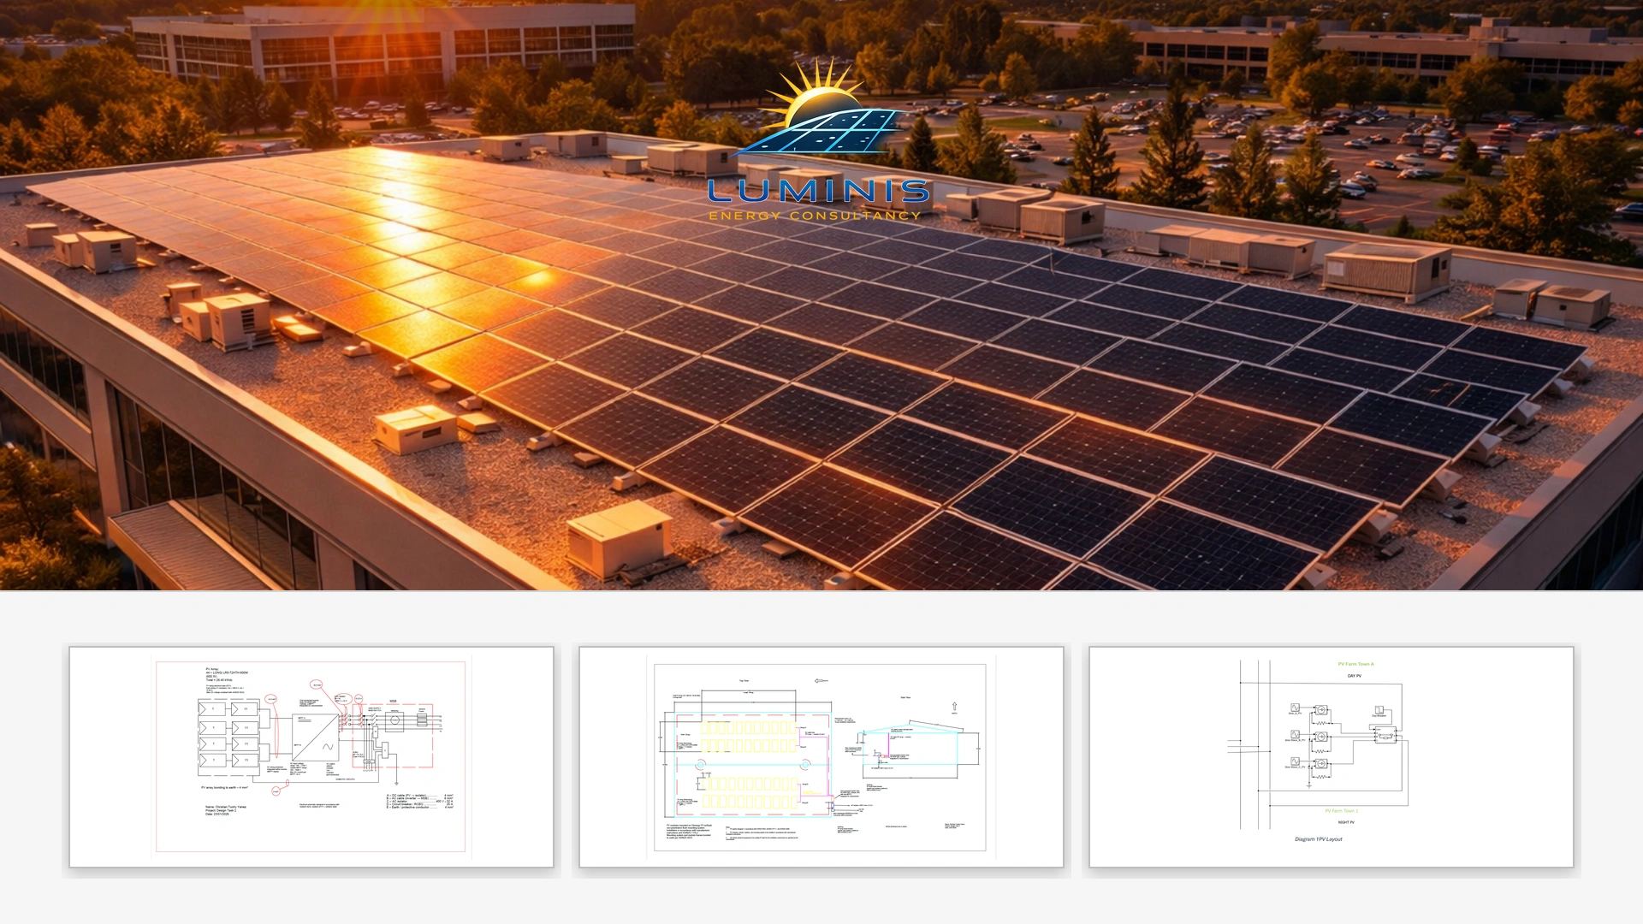
Task: Click the up arrow in the side view drawing
Action: [955, 708]
